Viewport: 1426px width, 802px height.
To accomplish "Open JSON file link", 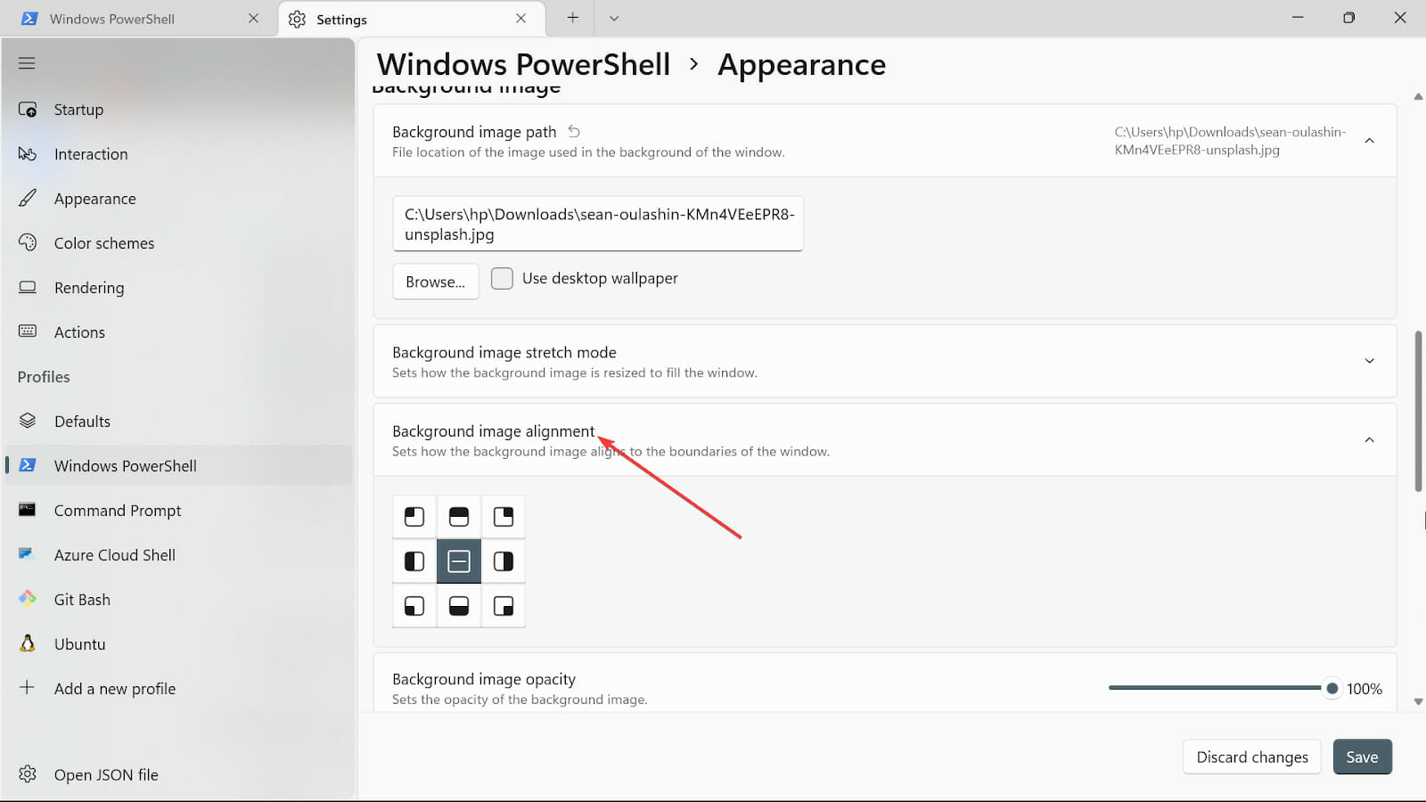I will 178,774.
